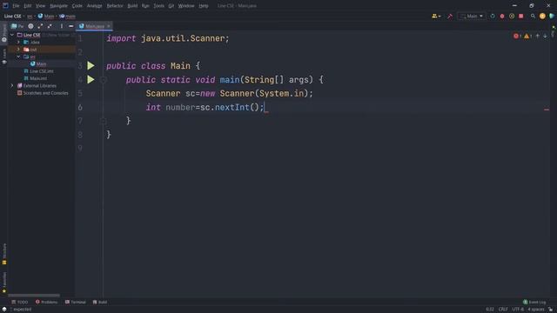Click the debug bug icon
This screenshot has height=313, width=557.
[x=502, y=16]
